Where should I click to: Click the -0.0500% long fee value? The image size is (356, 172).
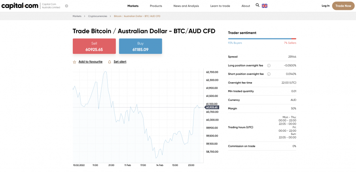pos(290,65)
